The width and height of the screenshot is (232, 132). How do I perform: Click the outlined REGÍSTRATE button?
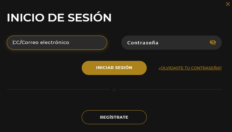pyautogui.click(x=114, y=117)
